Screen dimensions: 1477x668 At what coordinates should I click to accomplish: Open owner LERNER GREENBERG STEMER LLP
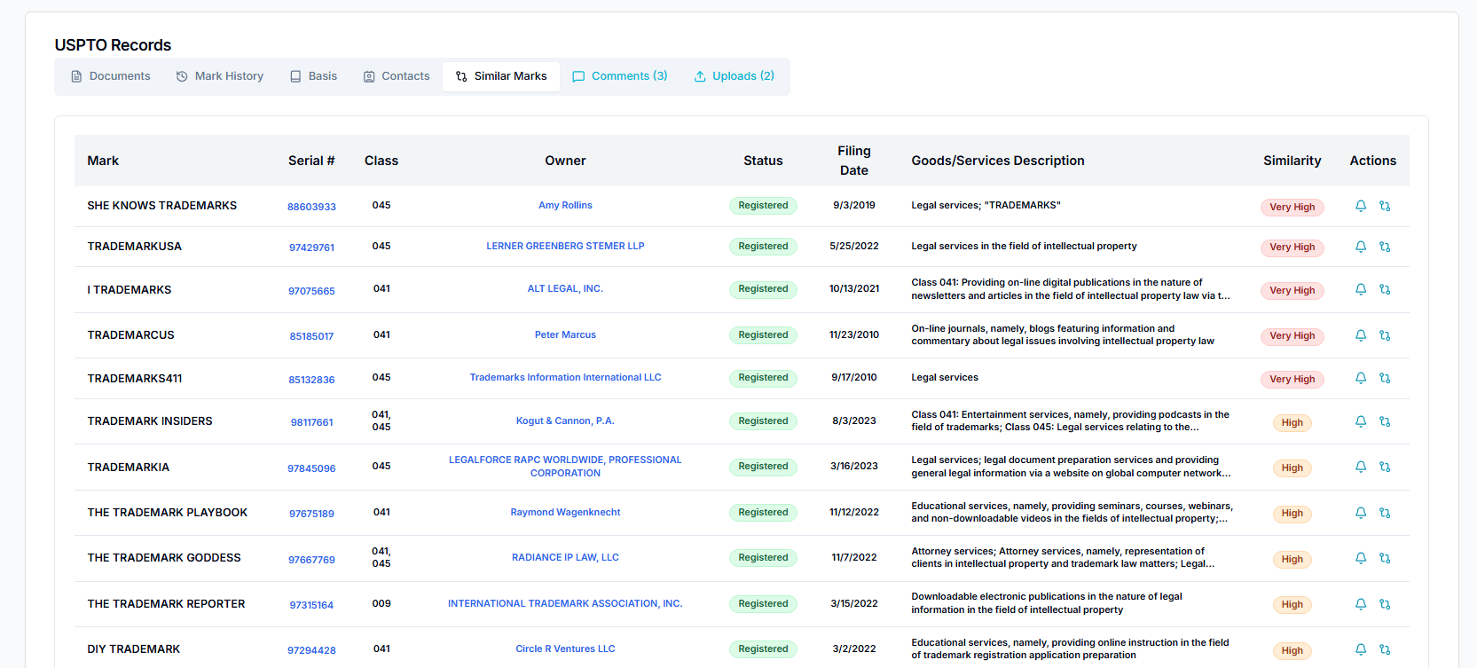coord(565,246)
